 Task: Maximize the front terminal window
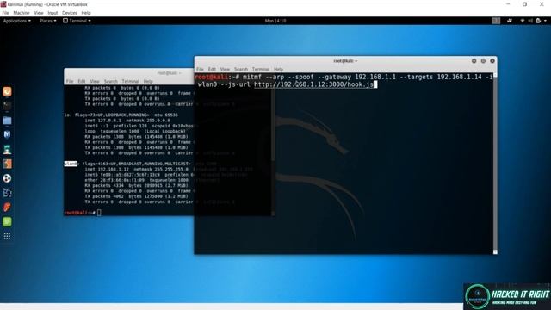click(x=483, y=61)
